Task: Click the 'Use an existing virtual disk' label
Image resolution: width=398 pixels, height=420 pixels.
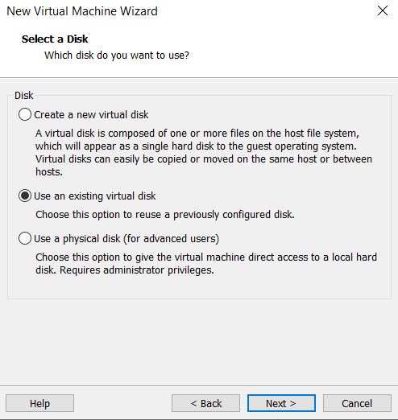Action: pos(95,196)
